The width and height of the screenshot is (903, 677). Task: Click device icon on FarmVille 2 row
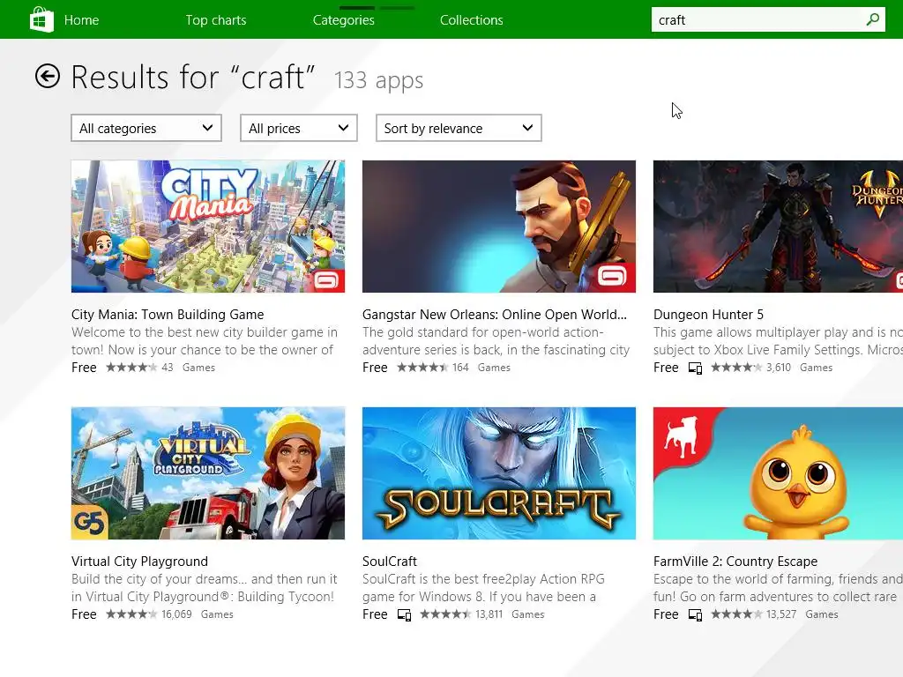pos(695,614)
